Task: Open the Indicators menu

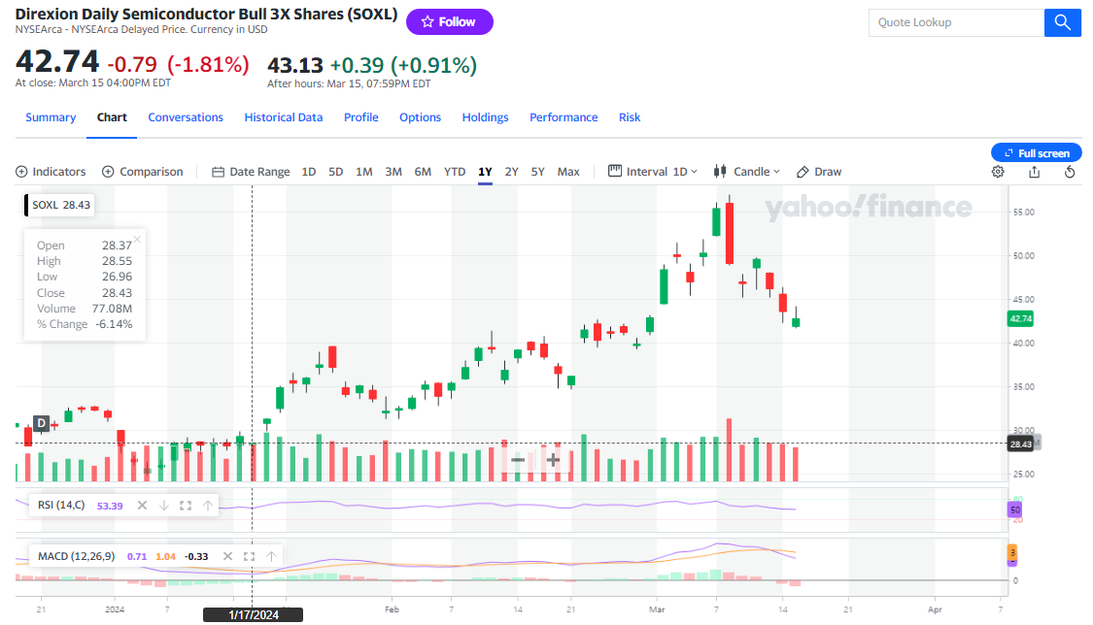Action: pyautogui.click(x=51, y=172)
